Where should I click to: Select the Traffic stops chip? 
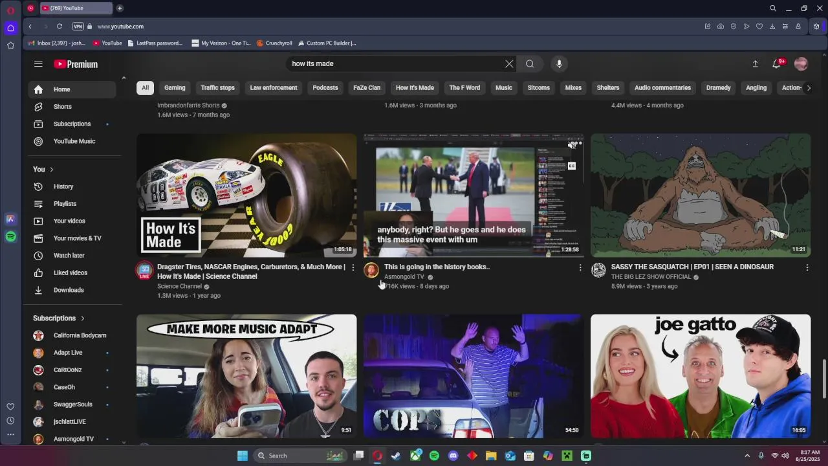click(x=217, y=87)
